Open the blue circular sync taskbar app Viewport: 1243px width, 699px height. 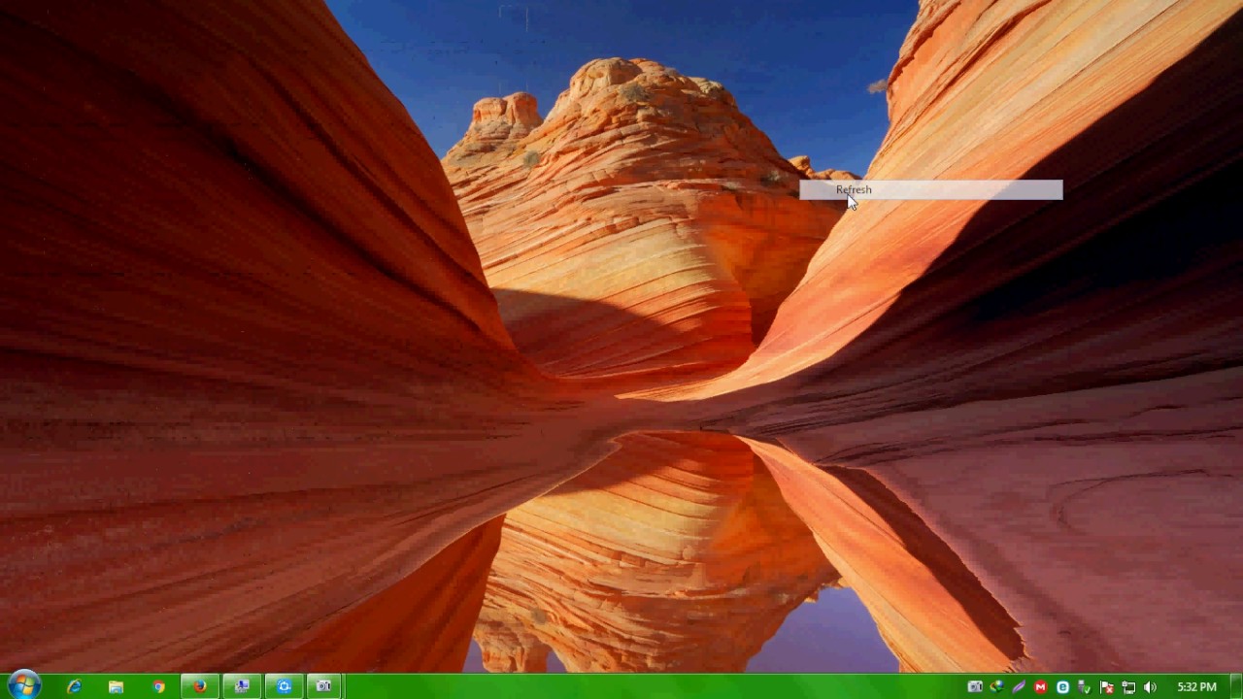point(284,686)
